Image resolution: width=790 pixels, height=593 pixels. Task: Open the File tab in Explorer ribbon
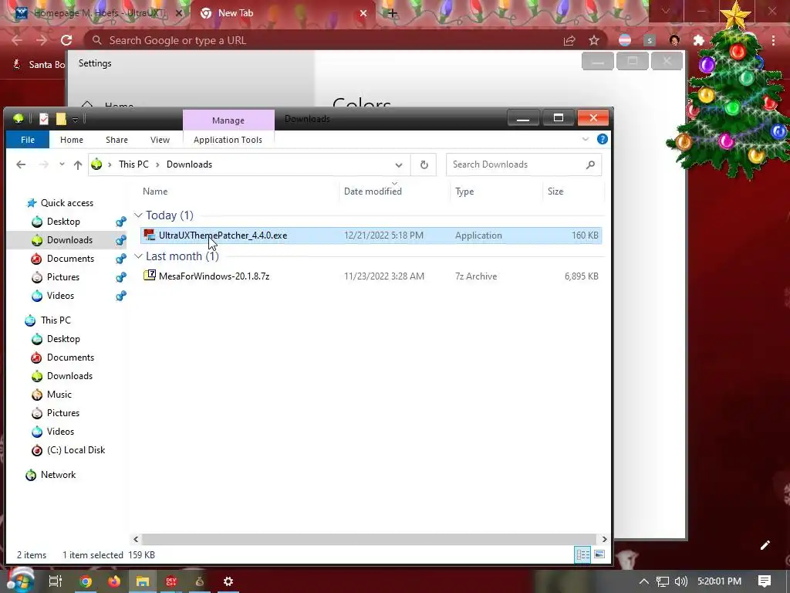pyautogui.click(x=28, y=140)
